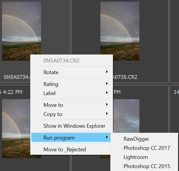
Task: Launch RawDigger from the Run program submenu
Action: pyautogui.click(x=136, y=139)
